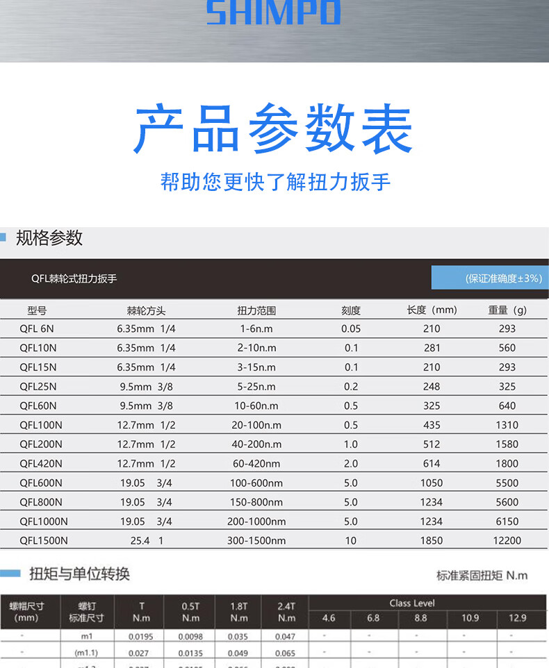This screenshot has height=668, width=549.
Task: Click the SHIMPO brand logo
Action: click(x=274, y=12)
